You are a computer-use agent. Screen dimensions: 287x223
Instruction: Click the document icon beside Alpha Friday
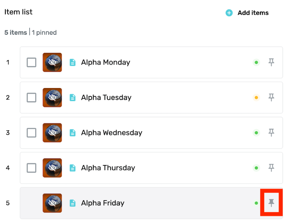coord(73,203)
